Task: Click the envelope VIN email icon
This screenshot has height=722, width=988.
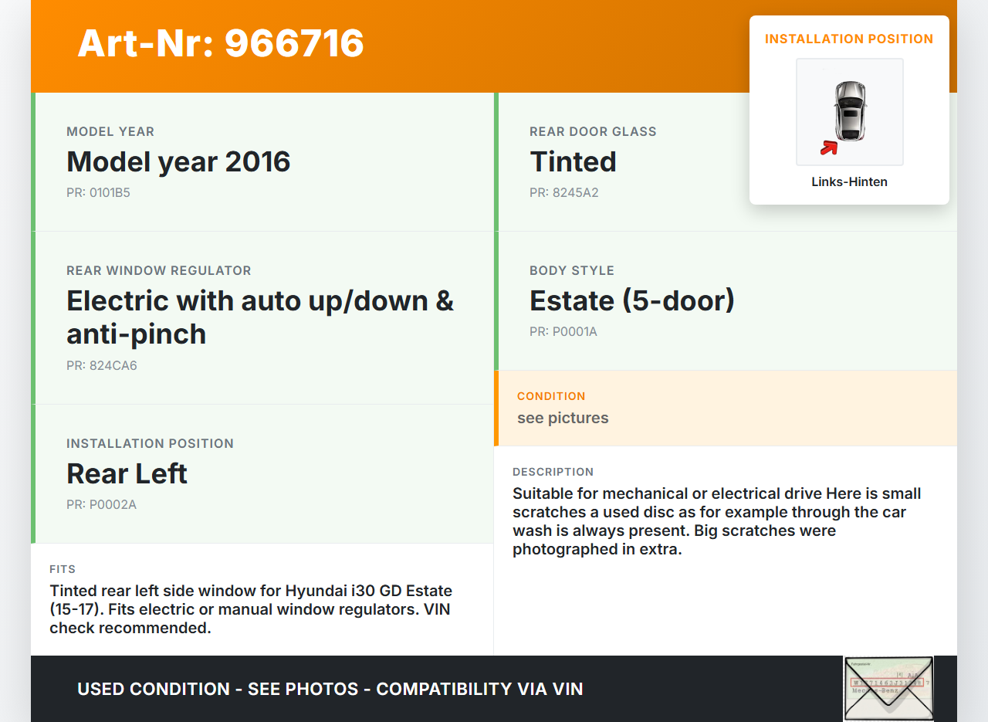Action: pyautogui.click(x=888, y=688)
